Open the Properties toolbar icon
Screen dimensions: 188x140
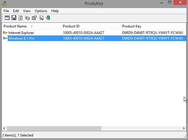pos(34,18)
